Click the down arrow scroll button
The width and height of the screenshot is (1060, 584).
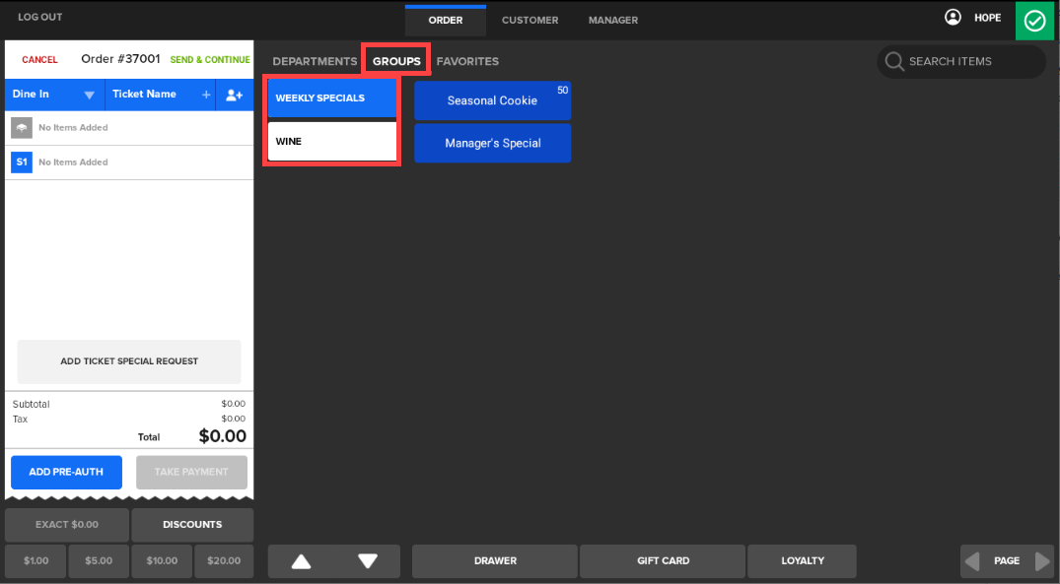tap(368, 561)
